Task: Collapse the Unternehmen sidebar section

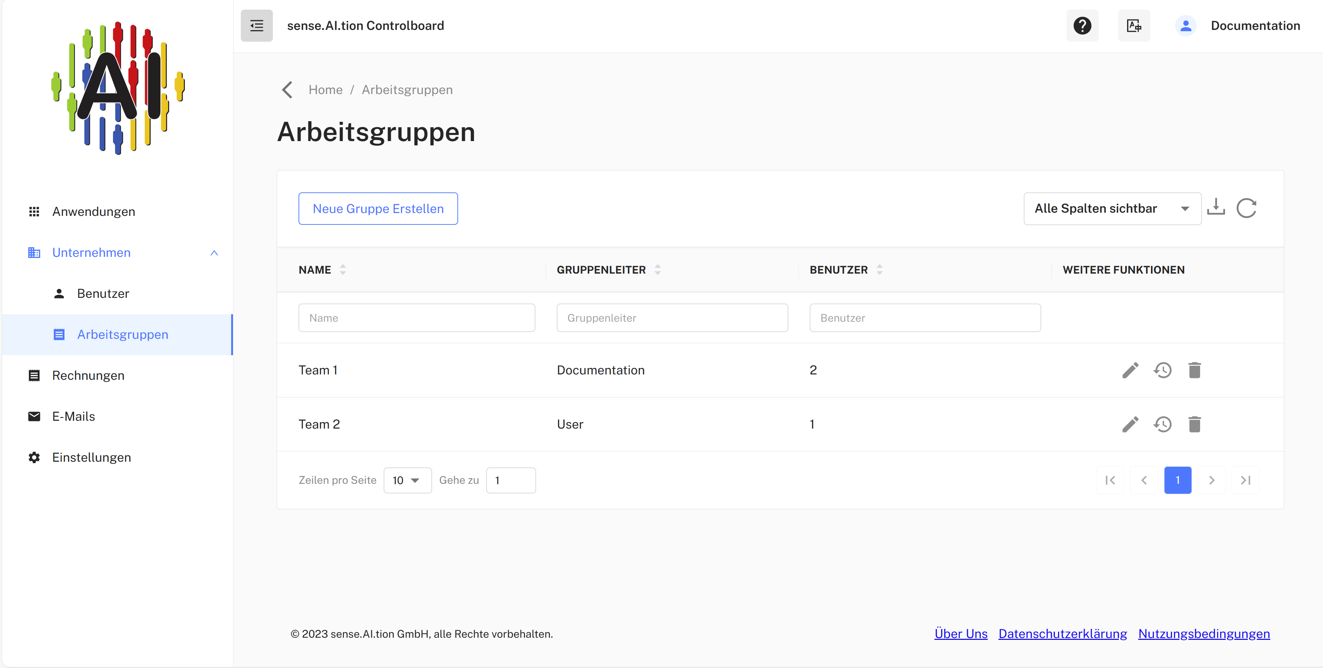Action: [214, 253]
